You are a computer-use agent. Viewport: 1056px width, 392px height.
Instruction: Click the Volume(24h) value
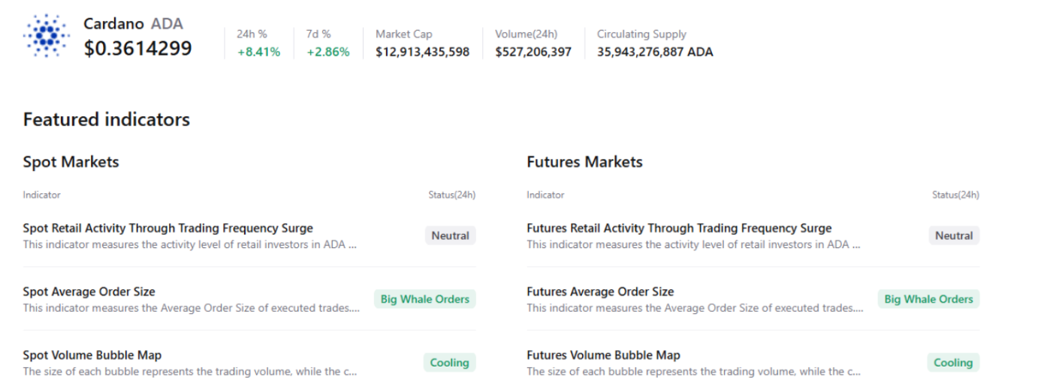533,52
